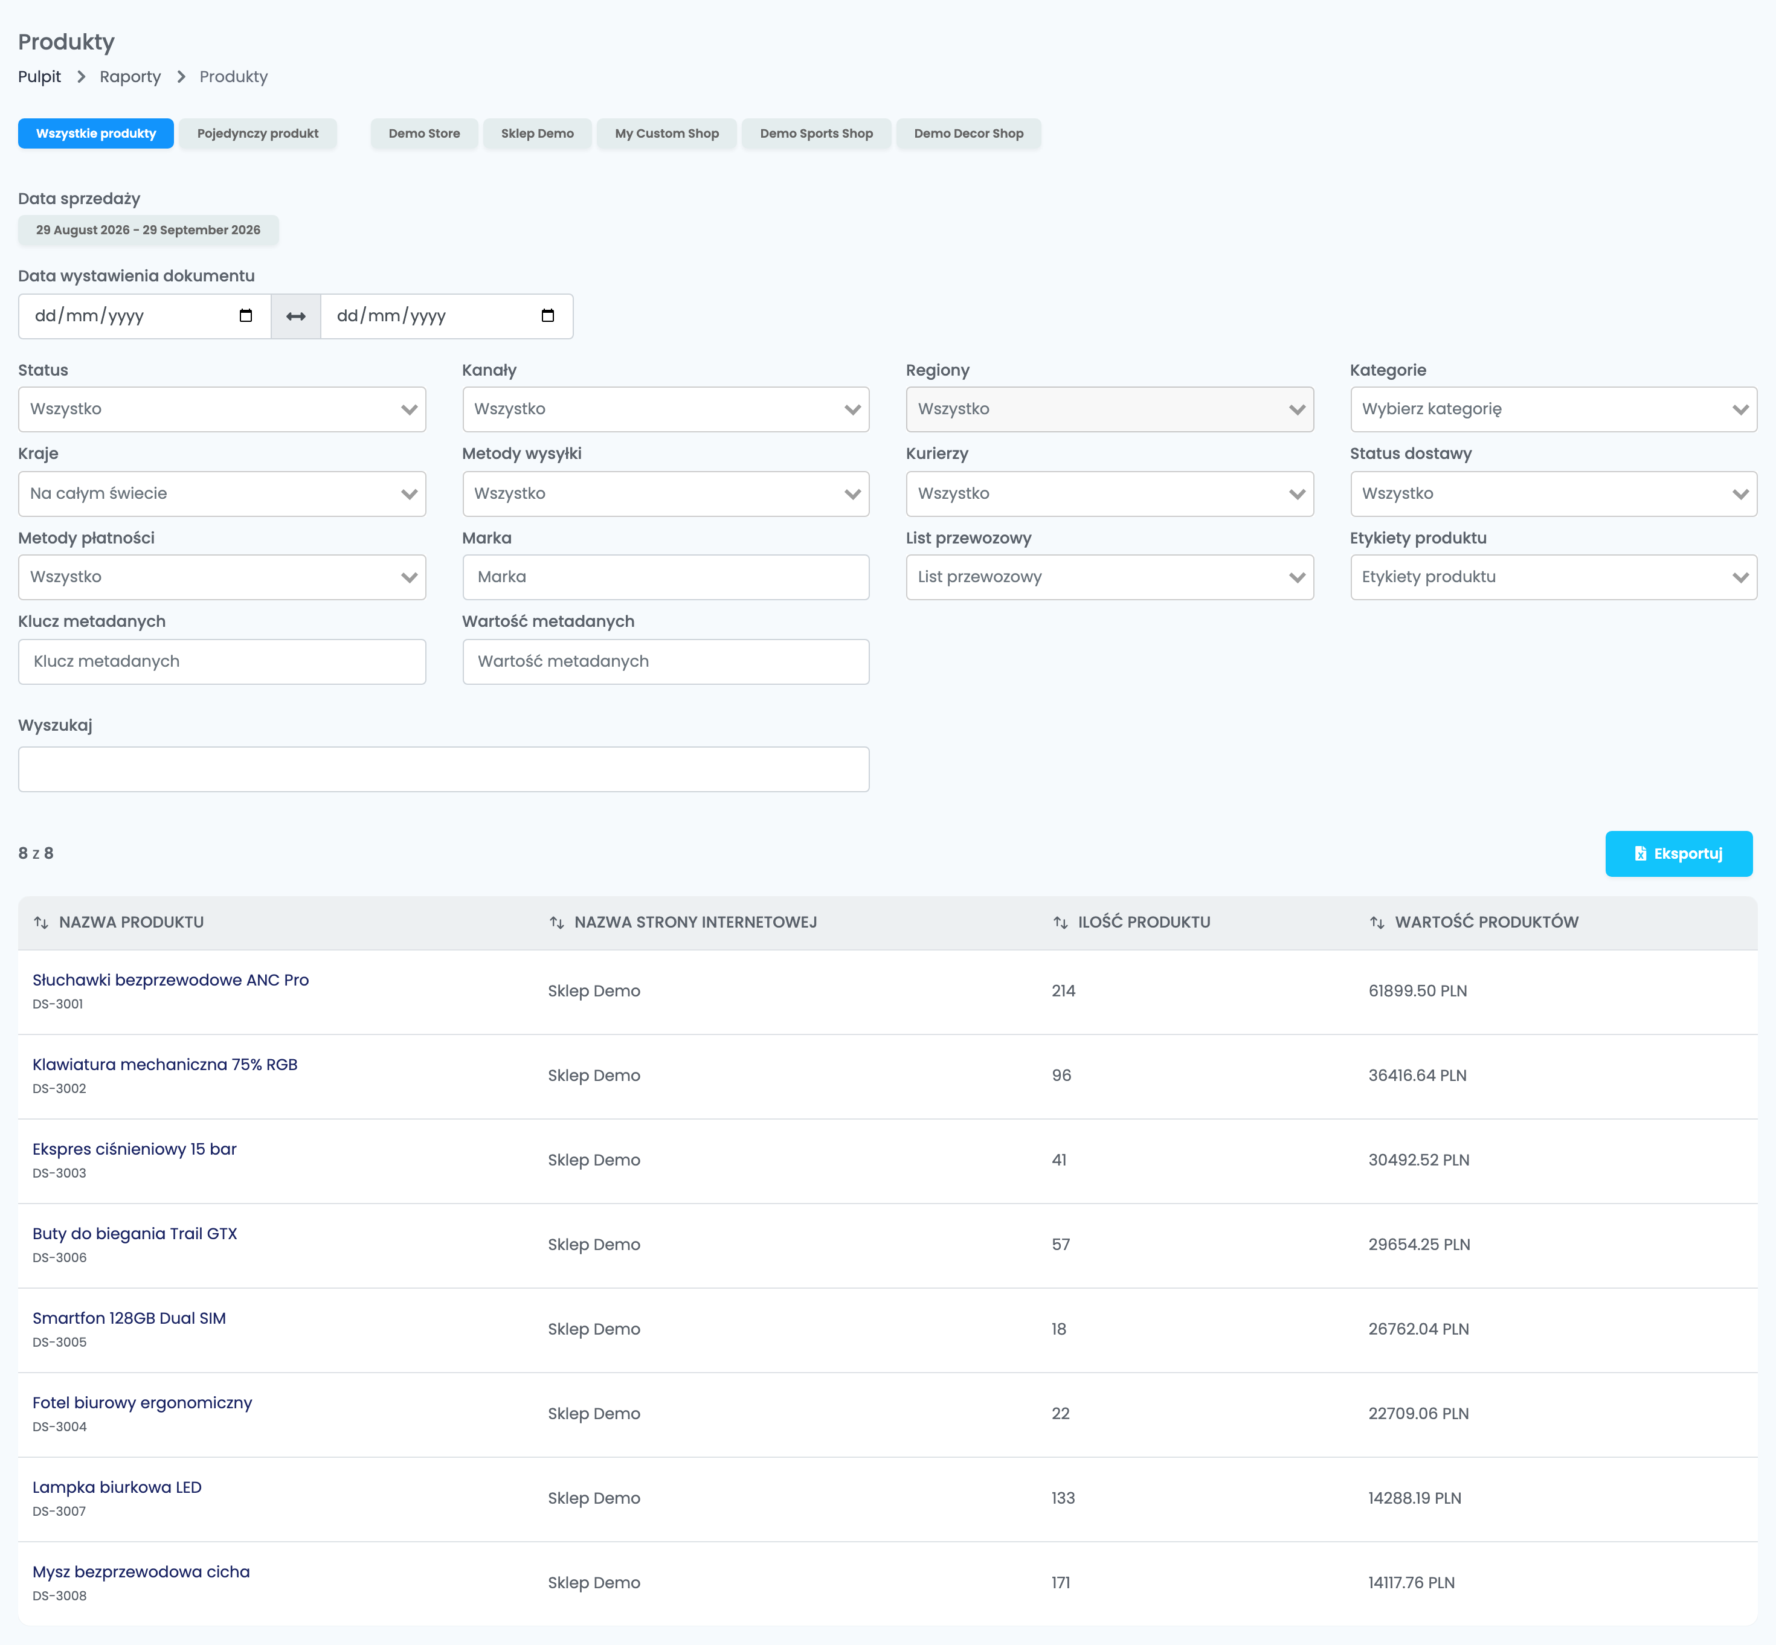The width and height of the screenshot is (1776, 1645).
Task: Click the double arrow between date fields
Action: [x=295, y=316]
